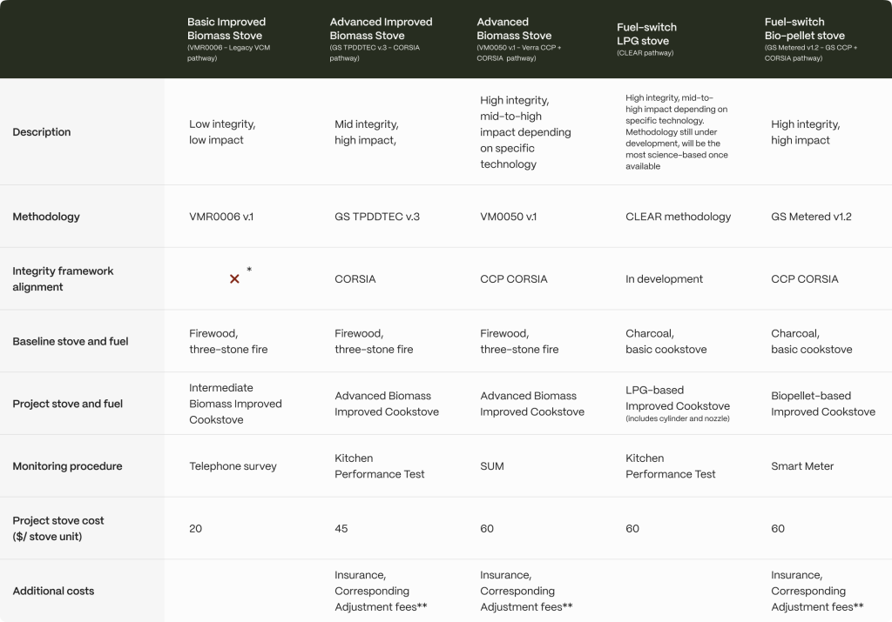Click the red X integrity mark
Image resolution: width=892 pixels, height=622 pixels.
234,279
